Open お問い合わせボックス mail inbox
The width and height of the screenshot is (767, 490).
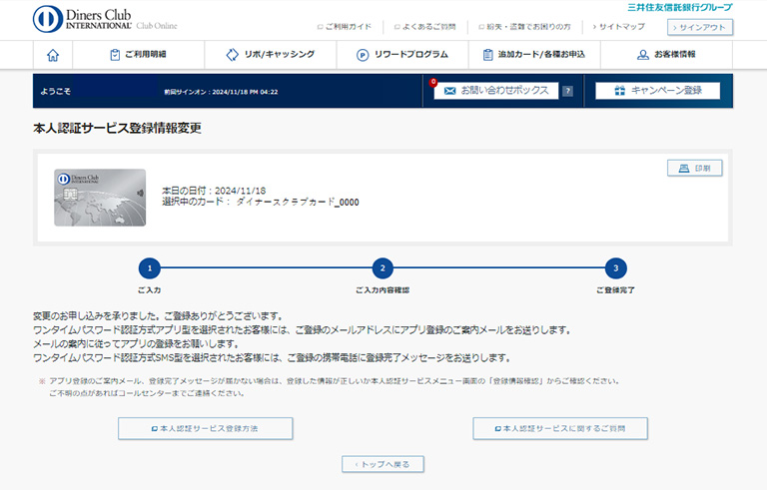[496, 91]
